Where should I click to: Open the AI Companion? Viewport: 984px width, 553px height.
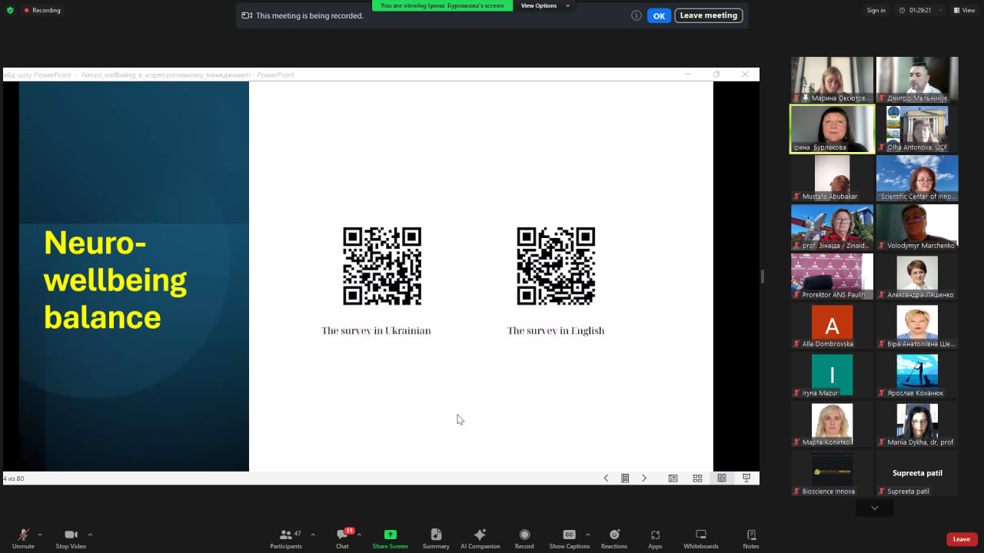(x=480, y=538)
